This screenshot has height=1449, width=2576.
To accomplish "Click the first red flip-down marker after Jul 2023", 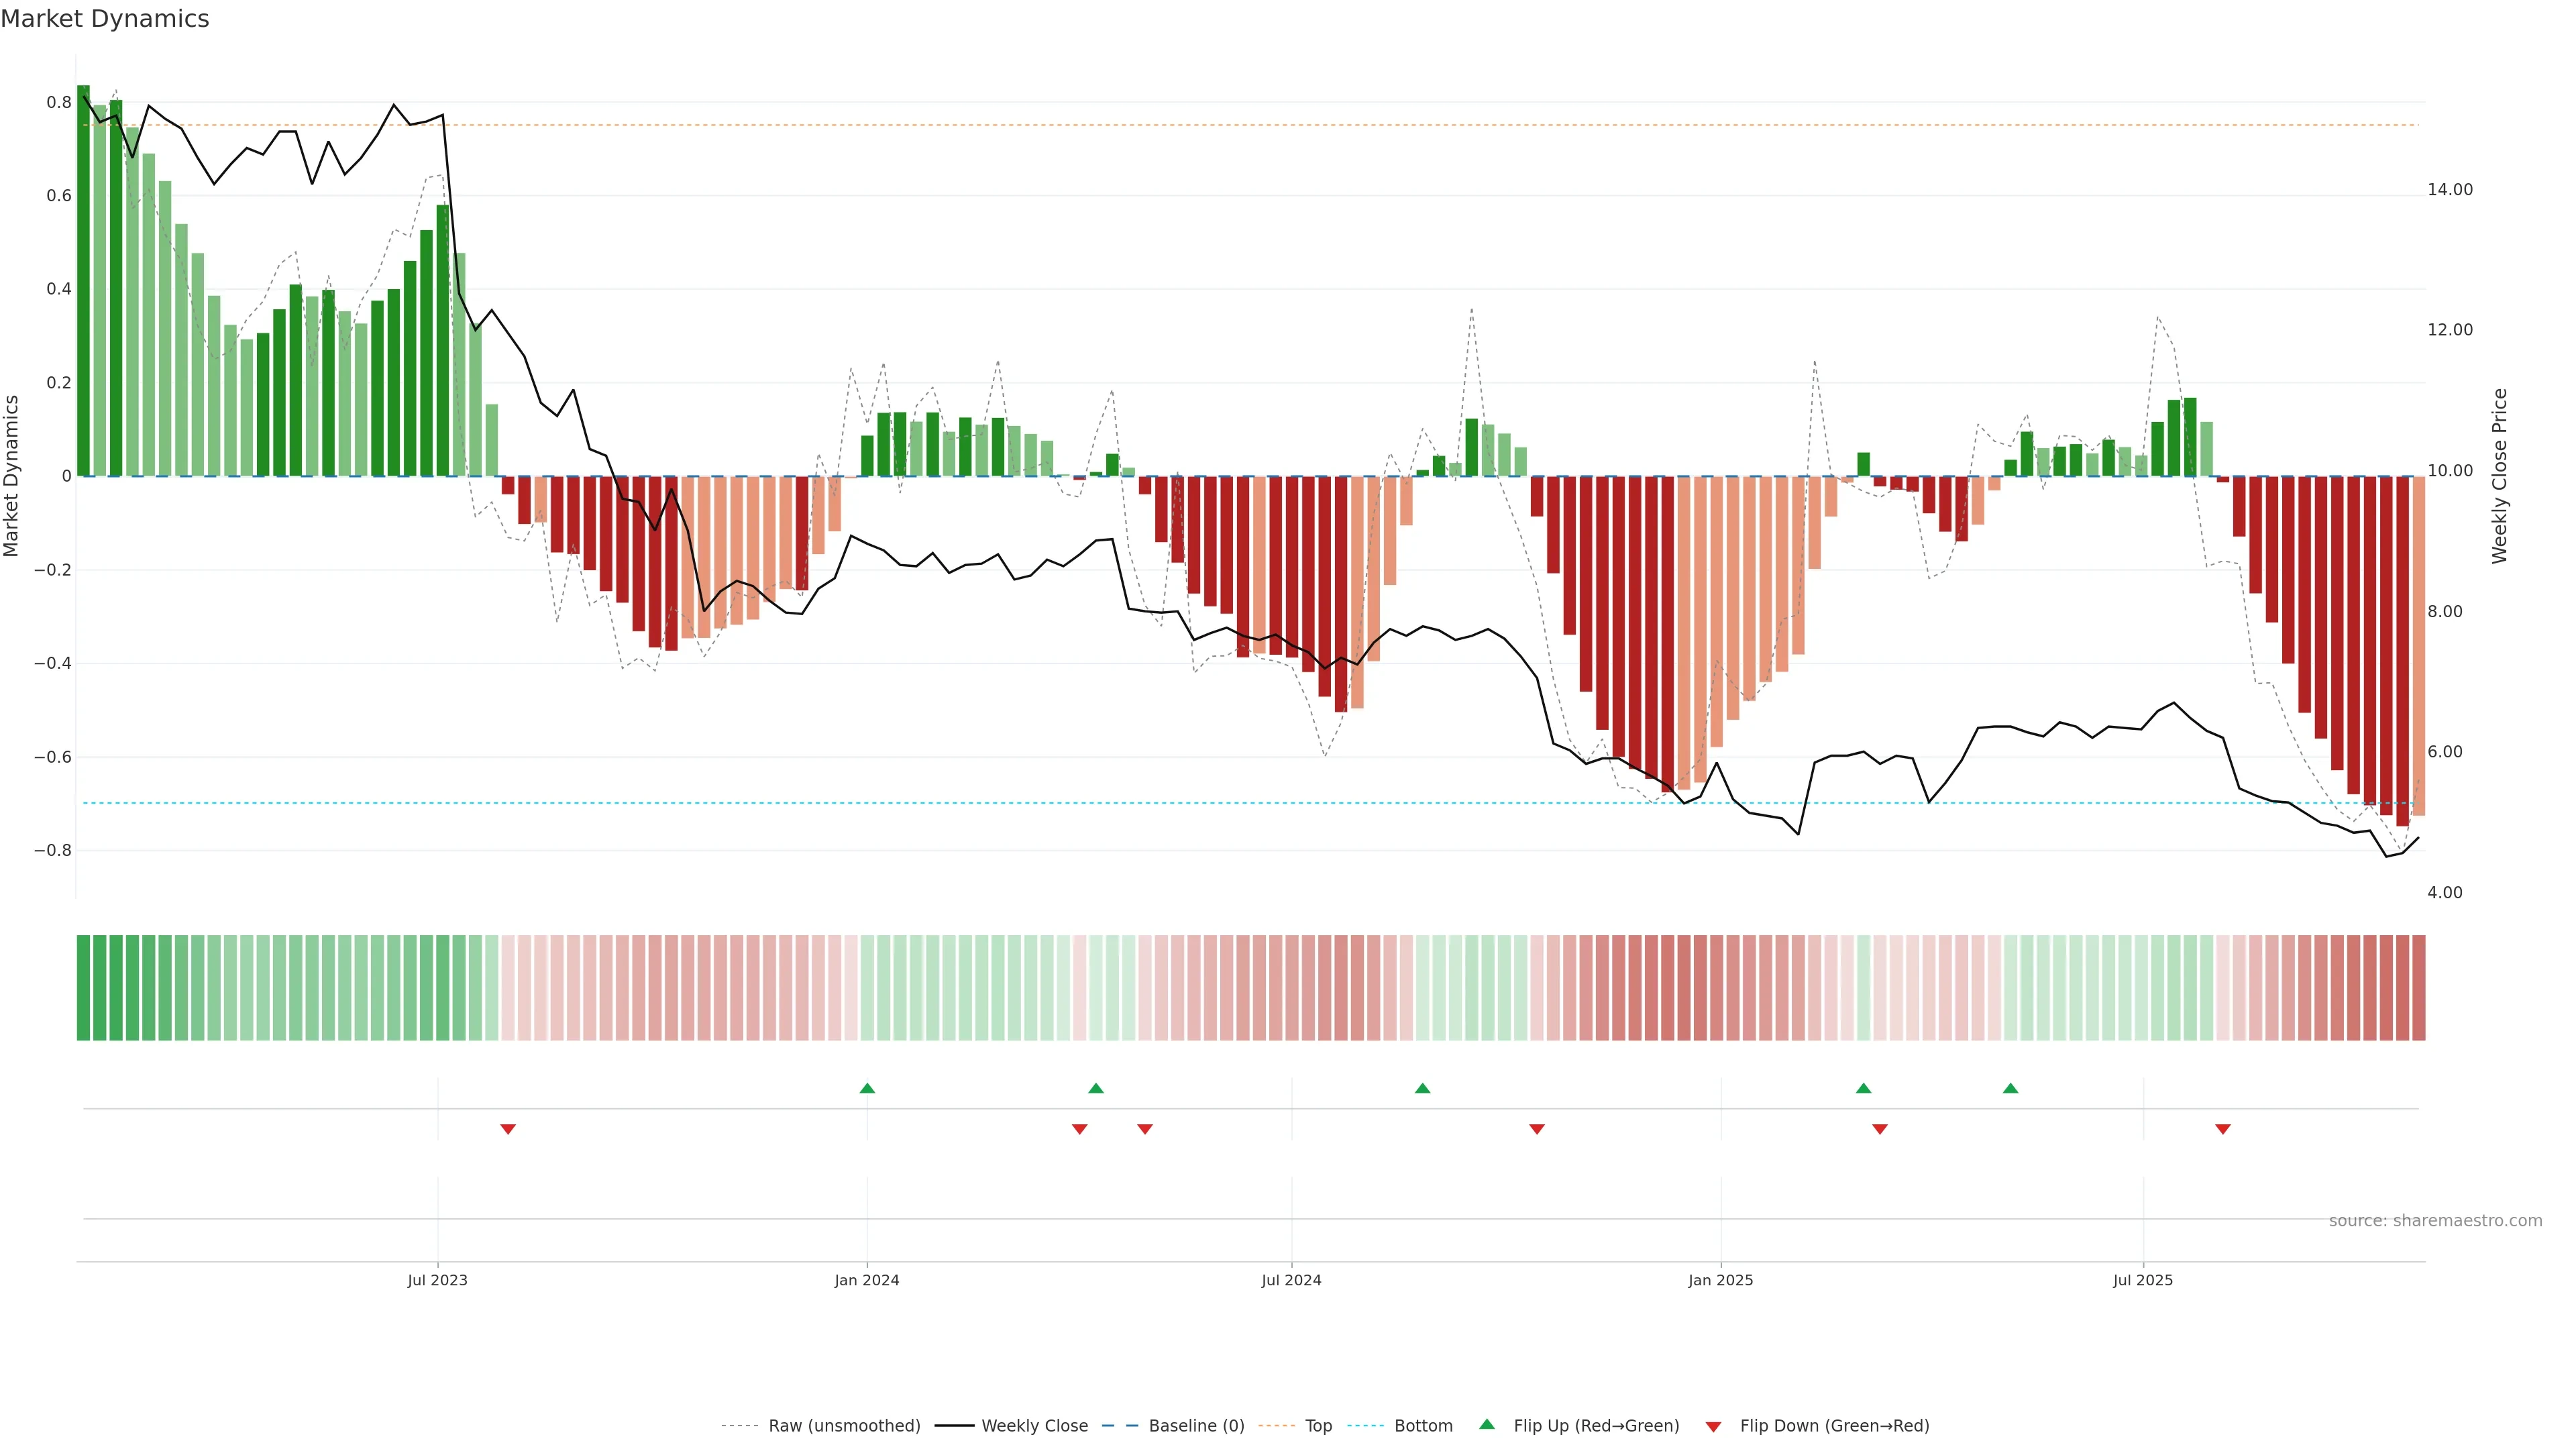I will tap(508, 1129).
